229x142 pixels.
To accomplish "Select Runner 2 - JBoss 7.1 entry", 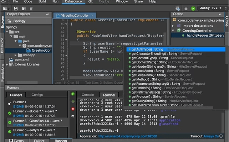I will [37, 114].
